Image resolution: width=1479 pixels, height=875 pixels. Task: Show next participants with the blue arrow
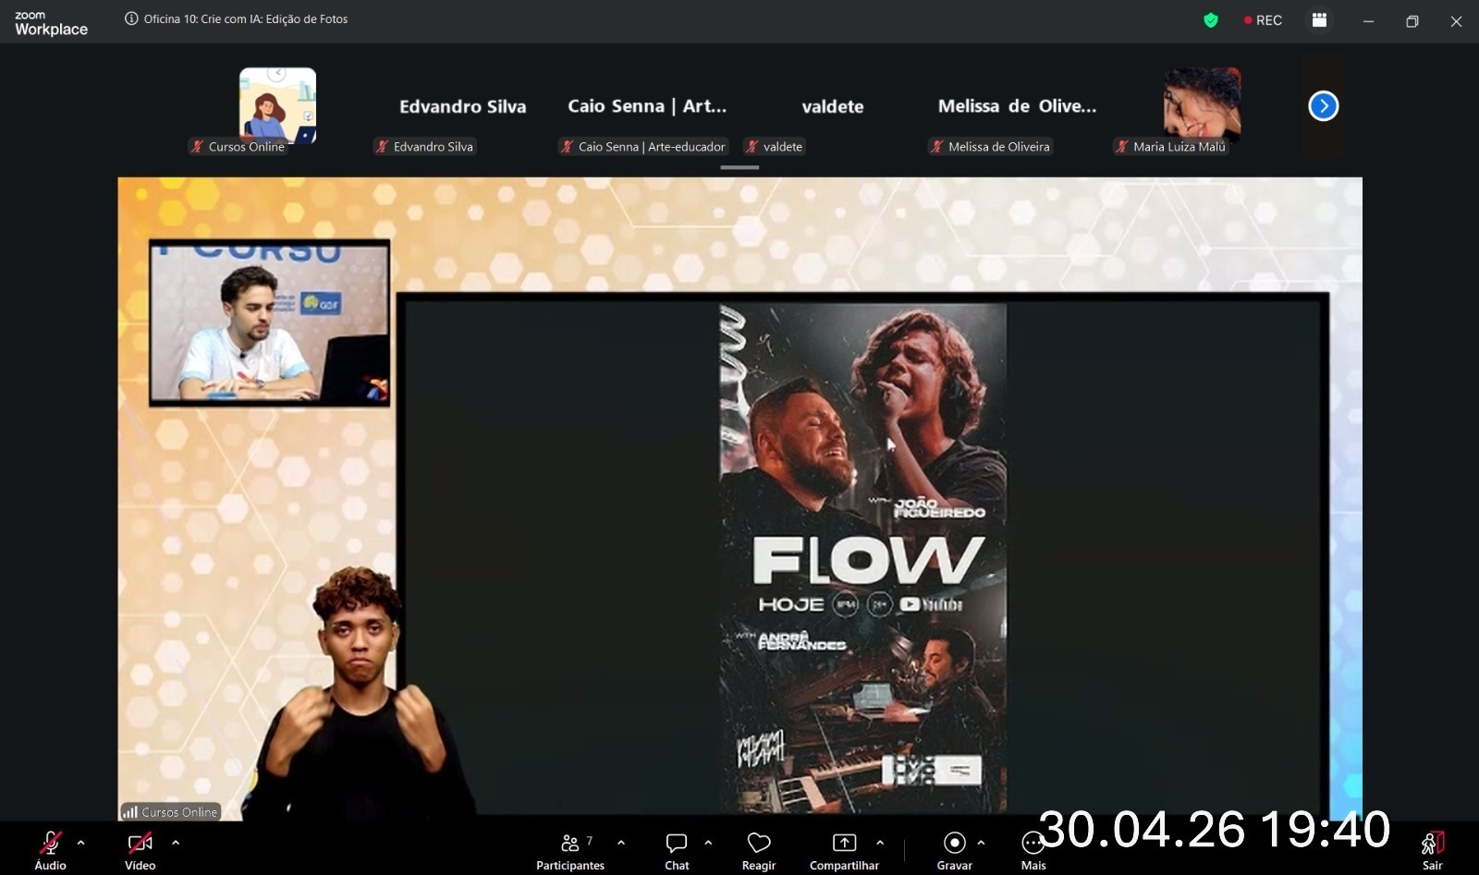tap(1323, 106)
